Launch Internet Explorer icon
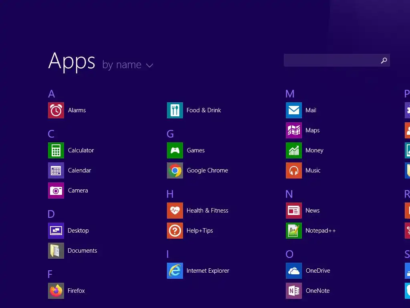 point(175,271)
